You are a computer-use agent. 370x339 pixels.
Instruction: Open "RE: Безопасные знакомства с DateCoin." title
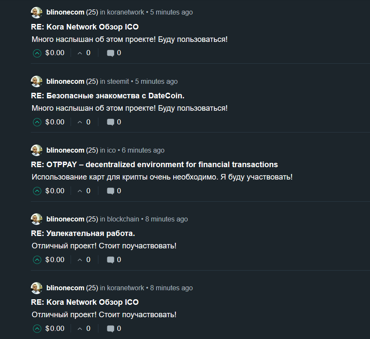click(107, 96)
